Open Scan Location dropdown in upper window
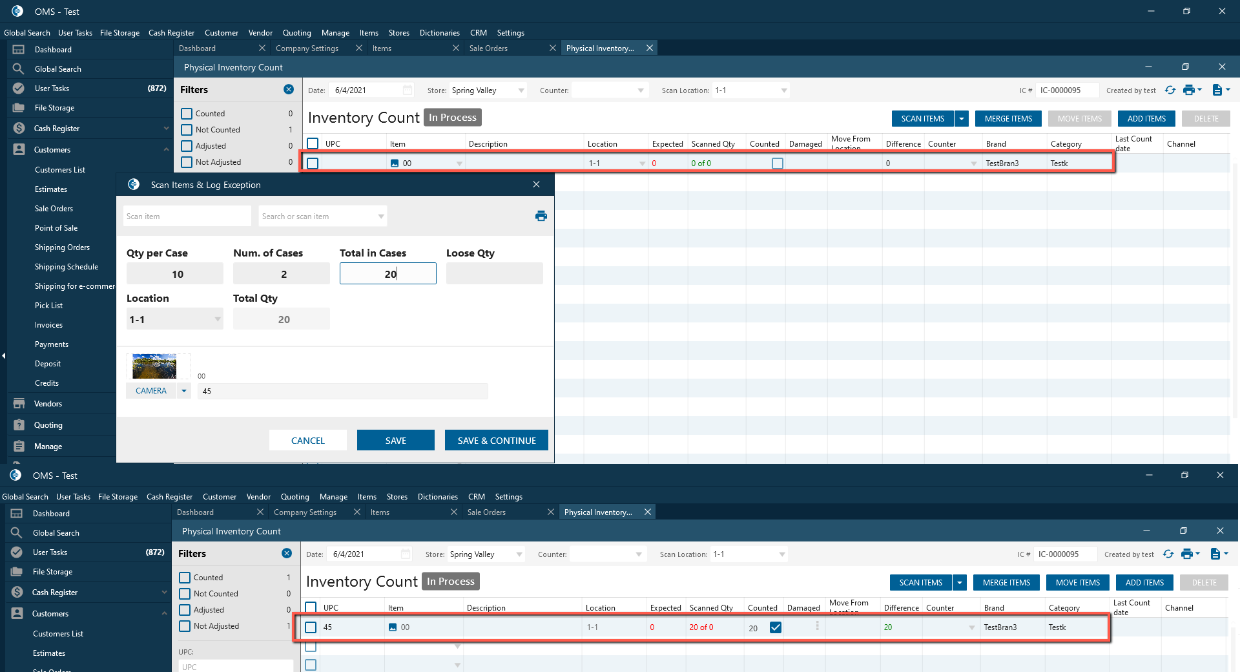Viewport: 1240px width, 672px height. click(783, 90)
